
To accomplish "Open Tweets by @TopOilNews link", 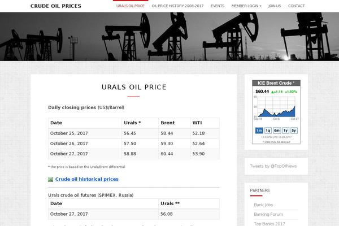I will [273, 166].
